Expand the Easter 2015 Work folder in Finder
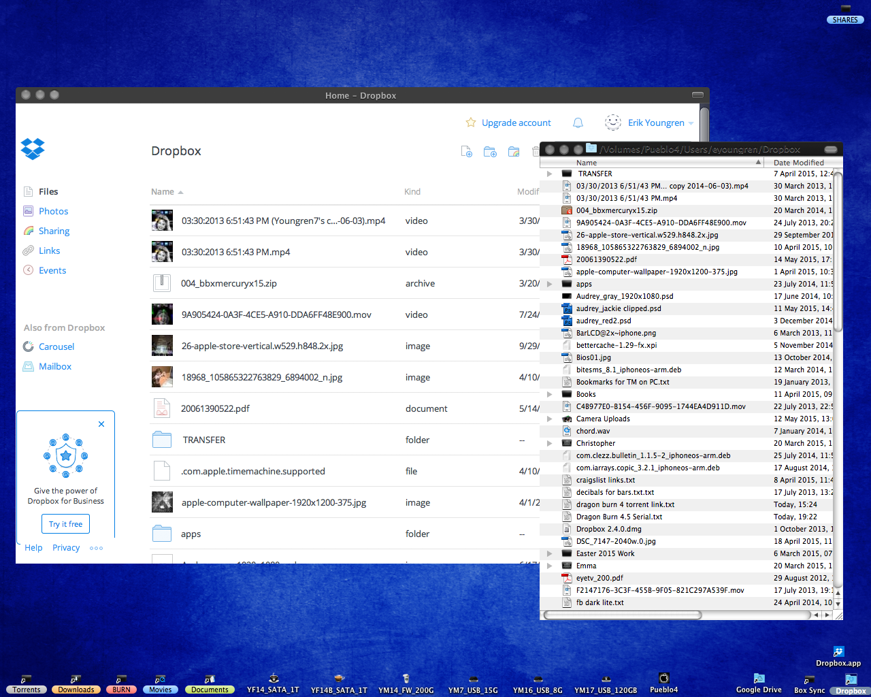 coord(550,553)
